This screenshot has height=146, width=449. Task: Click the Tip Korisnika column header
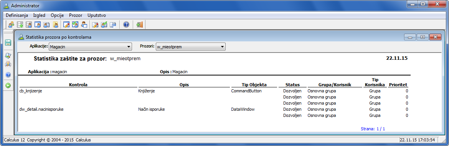(375, 82)
